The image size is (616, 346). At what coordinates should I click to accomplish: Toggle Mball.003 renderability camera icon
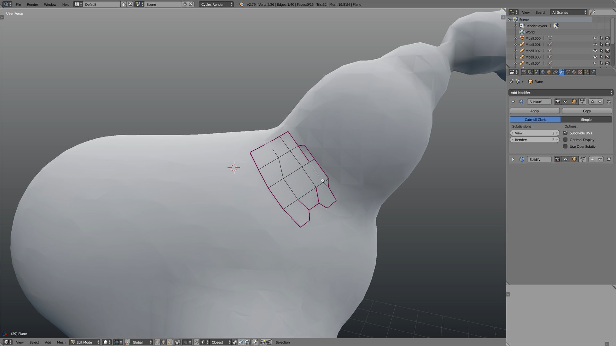[x=607, y=57]
